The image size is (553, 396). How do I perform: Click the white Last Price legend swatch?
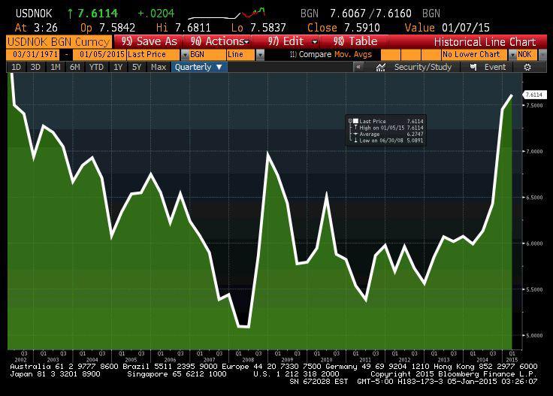(x=355, y=121)
